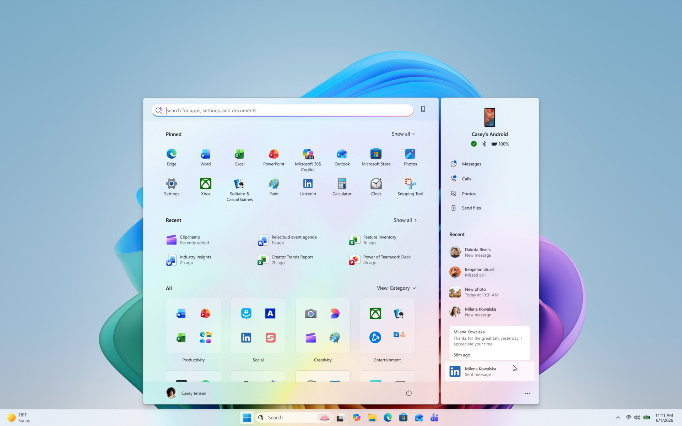View phone Photos in the Android panel
The height and width of the screenshot is (426, 682).
point(463,194)
